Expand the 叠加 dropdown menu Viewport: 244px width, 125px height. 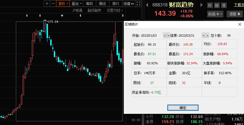(76, 4)
